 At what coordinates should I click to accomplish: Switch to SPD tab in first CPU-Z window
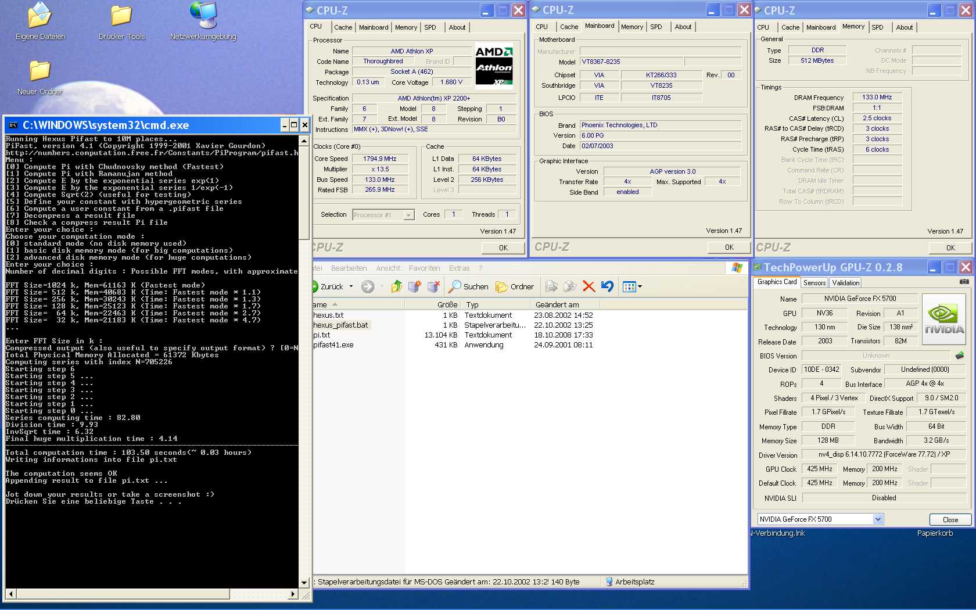point(430,27)
